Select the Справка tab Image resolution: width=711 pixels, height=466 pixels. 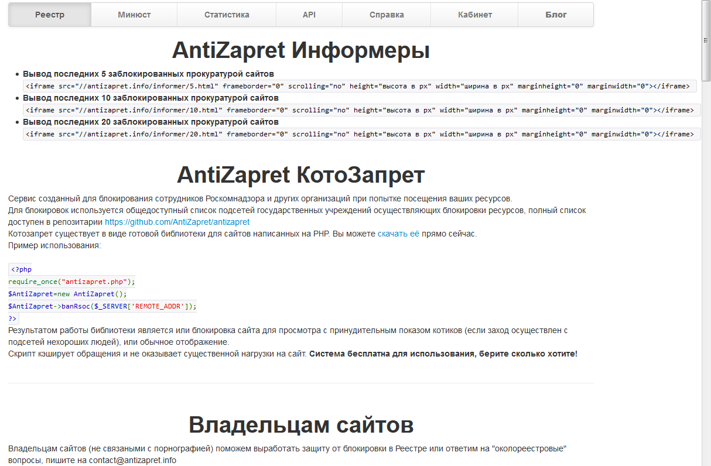[387, 15]
